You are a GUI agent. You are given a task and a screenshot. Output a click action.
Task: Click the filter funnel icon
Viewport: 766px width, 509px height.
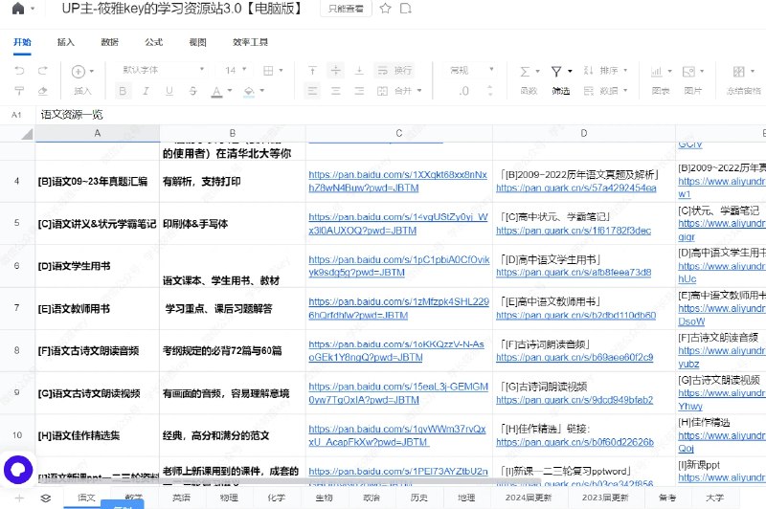point(556,71)
